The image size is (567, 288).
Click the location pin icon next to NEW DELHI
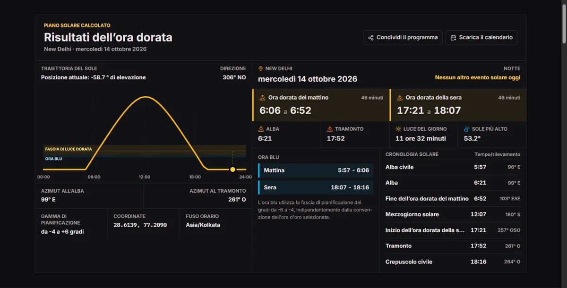click(x=261, y=69)
